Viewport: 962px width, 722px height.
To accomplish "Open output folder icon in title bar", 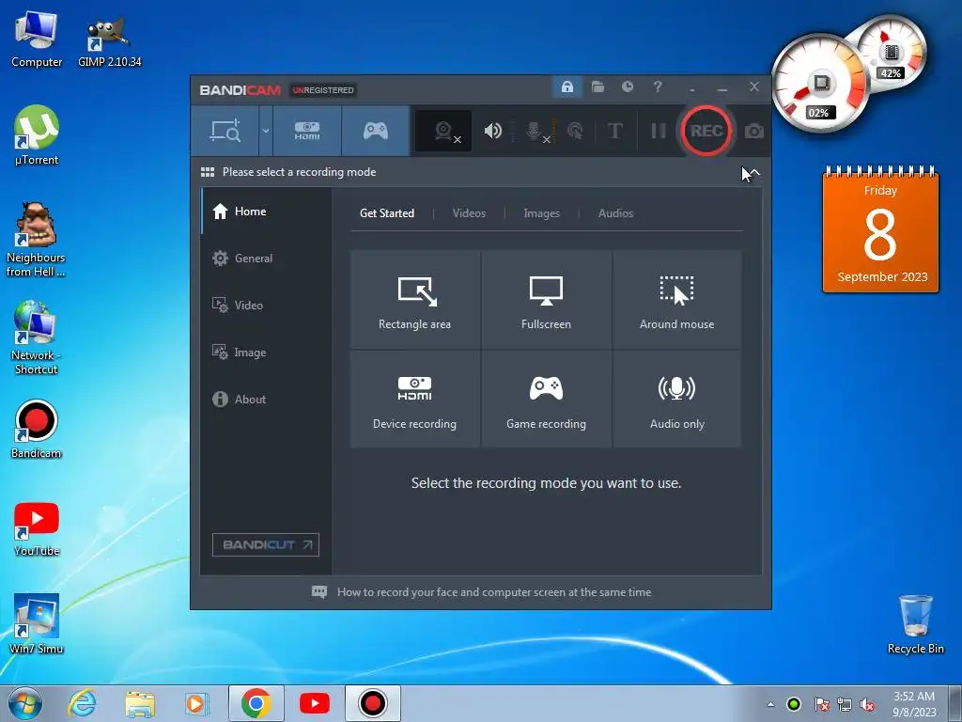I will pyautogui.click(x=597, y=87).
